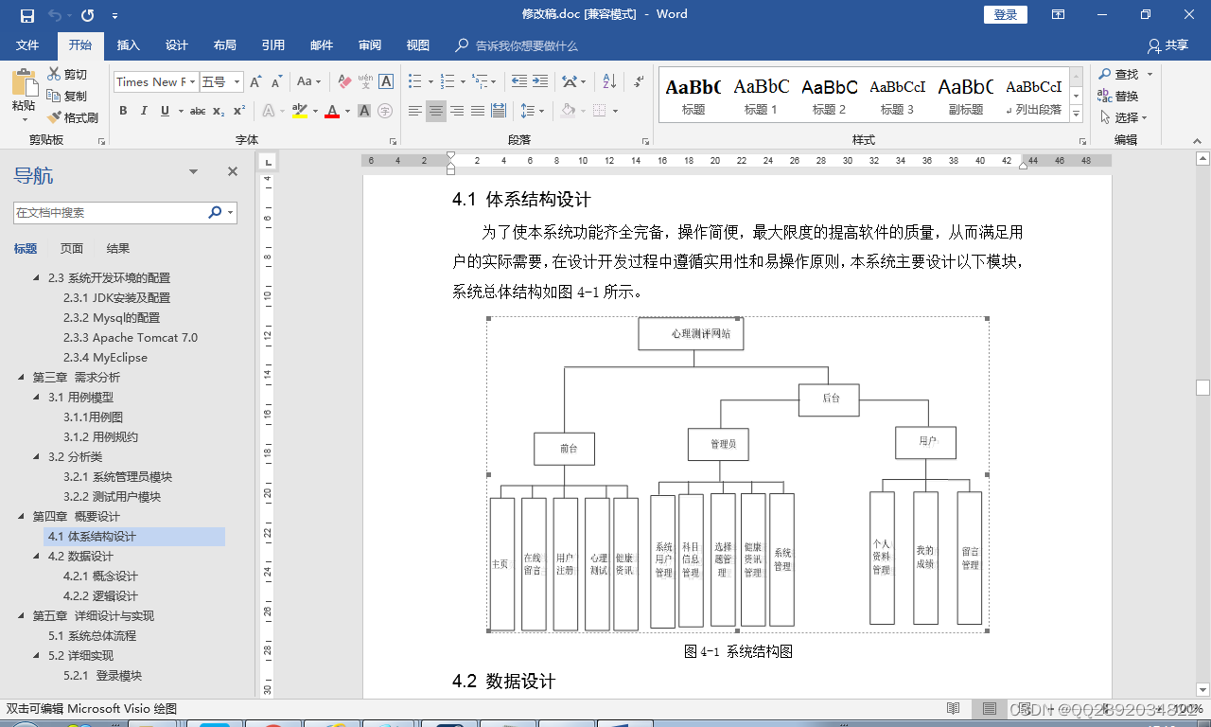Toggle strikethrough abc formatting
The image size is (1211, 727).
pyautogui.click(x=198, y=111)
